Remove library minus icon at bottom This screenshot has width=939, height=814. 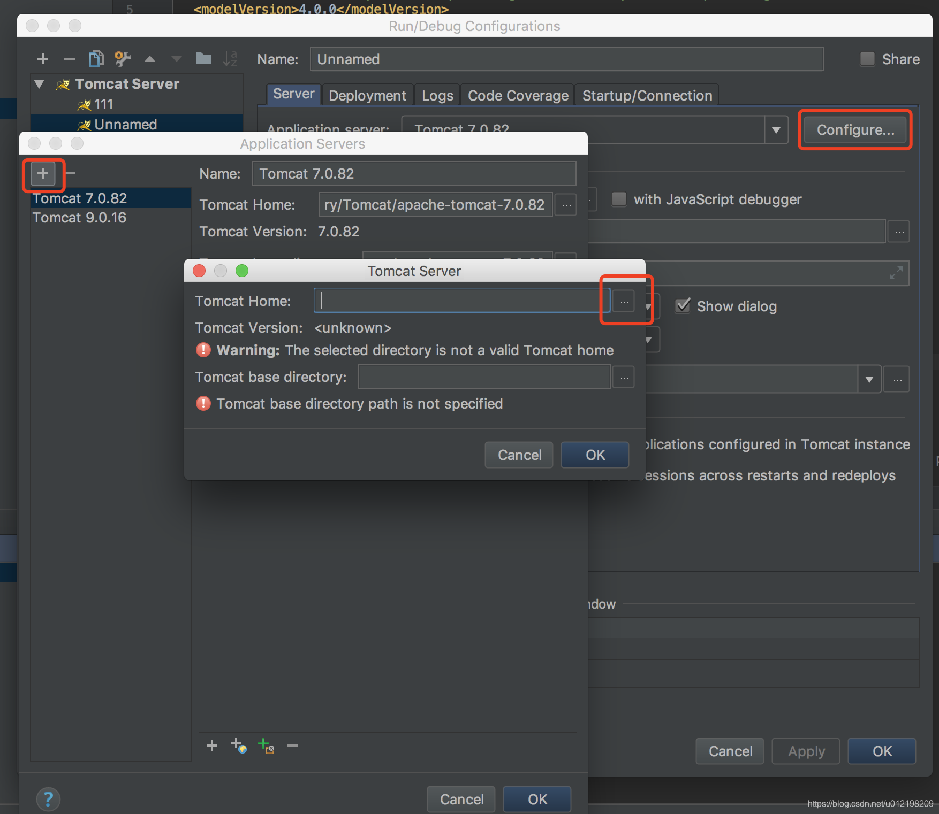292,746
